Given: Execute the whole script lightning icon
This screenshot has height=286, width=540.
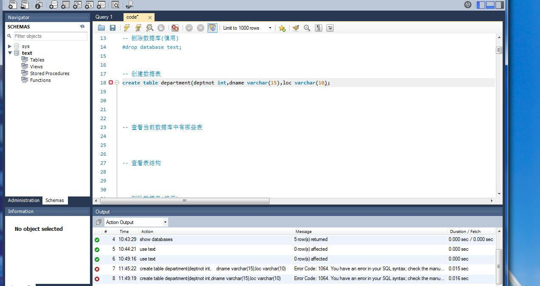Looking at the screenshot, I should 127,28.
